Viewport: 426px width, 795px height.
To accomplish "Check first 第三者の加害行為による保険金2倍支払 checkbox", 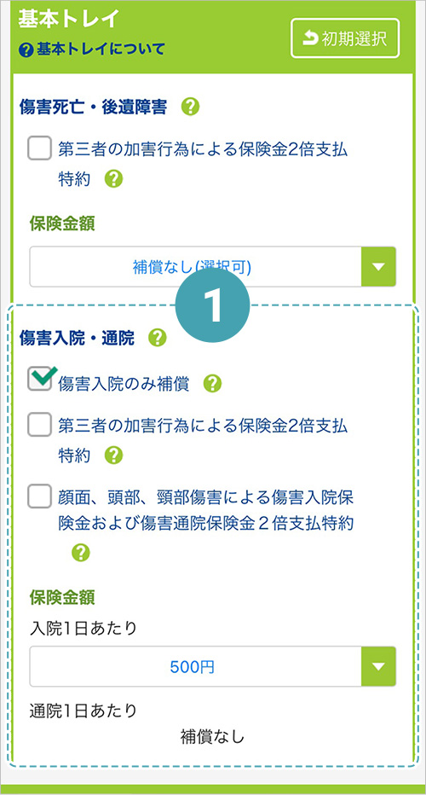I will (40, 148).
